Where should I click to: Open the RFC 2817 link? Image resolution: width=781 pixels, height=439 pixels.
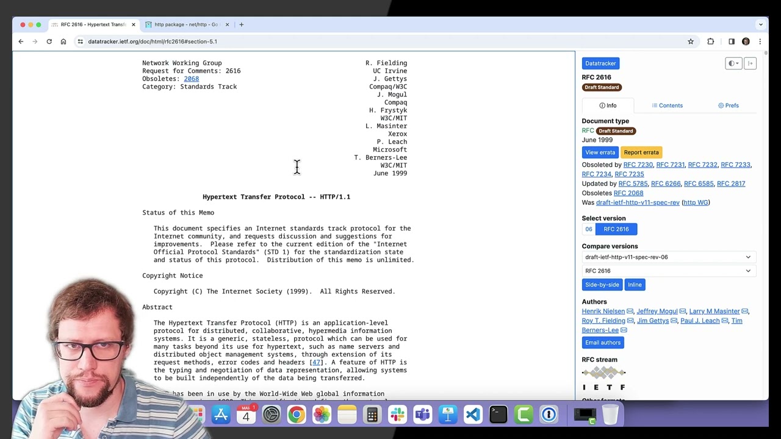pyautogui.click(x=731, y=184)
